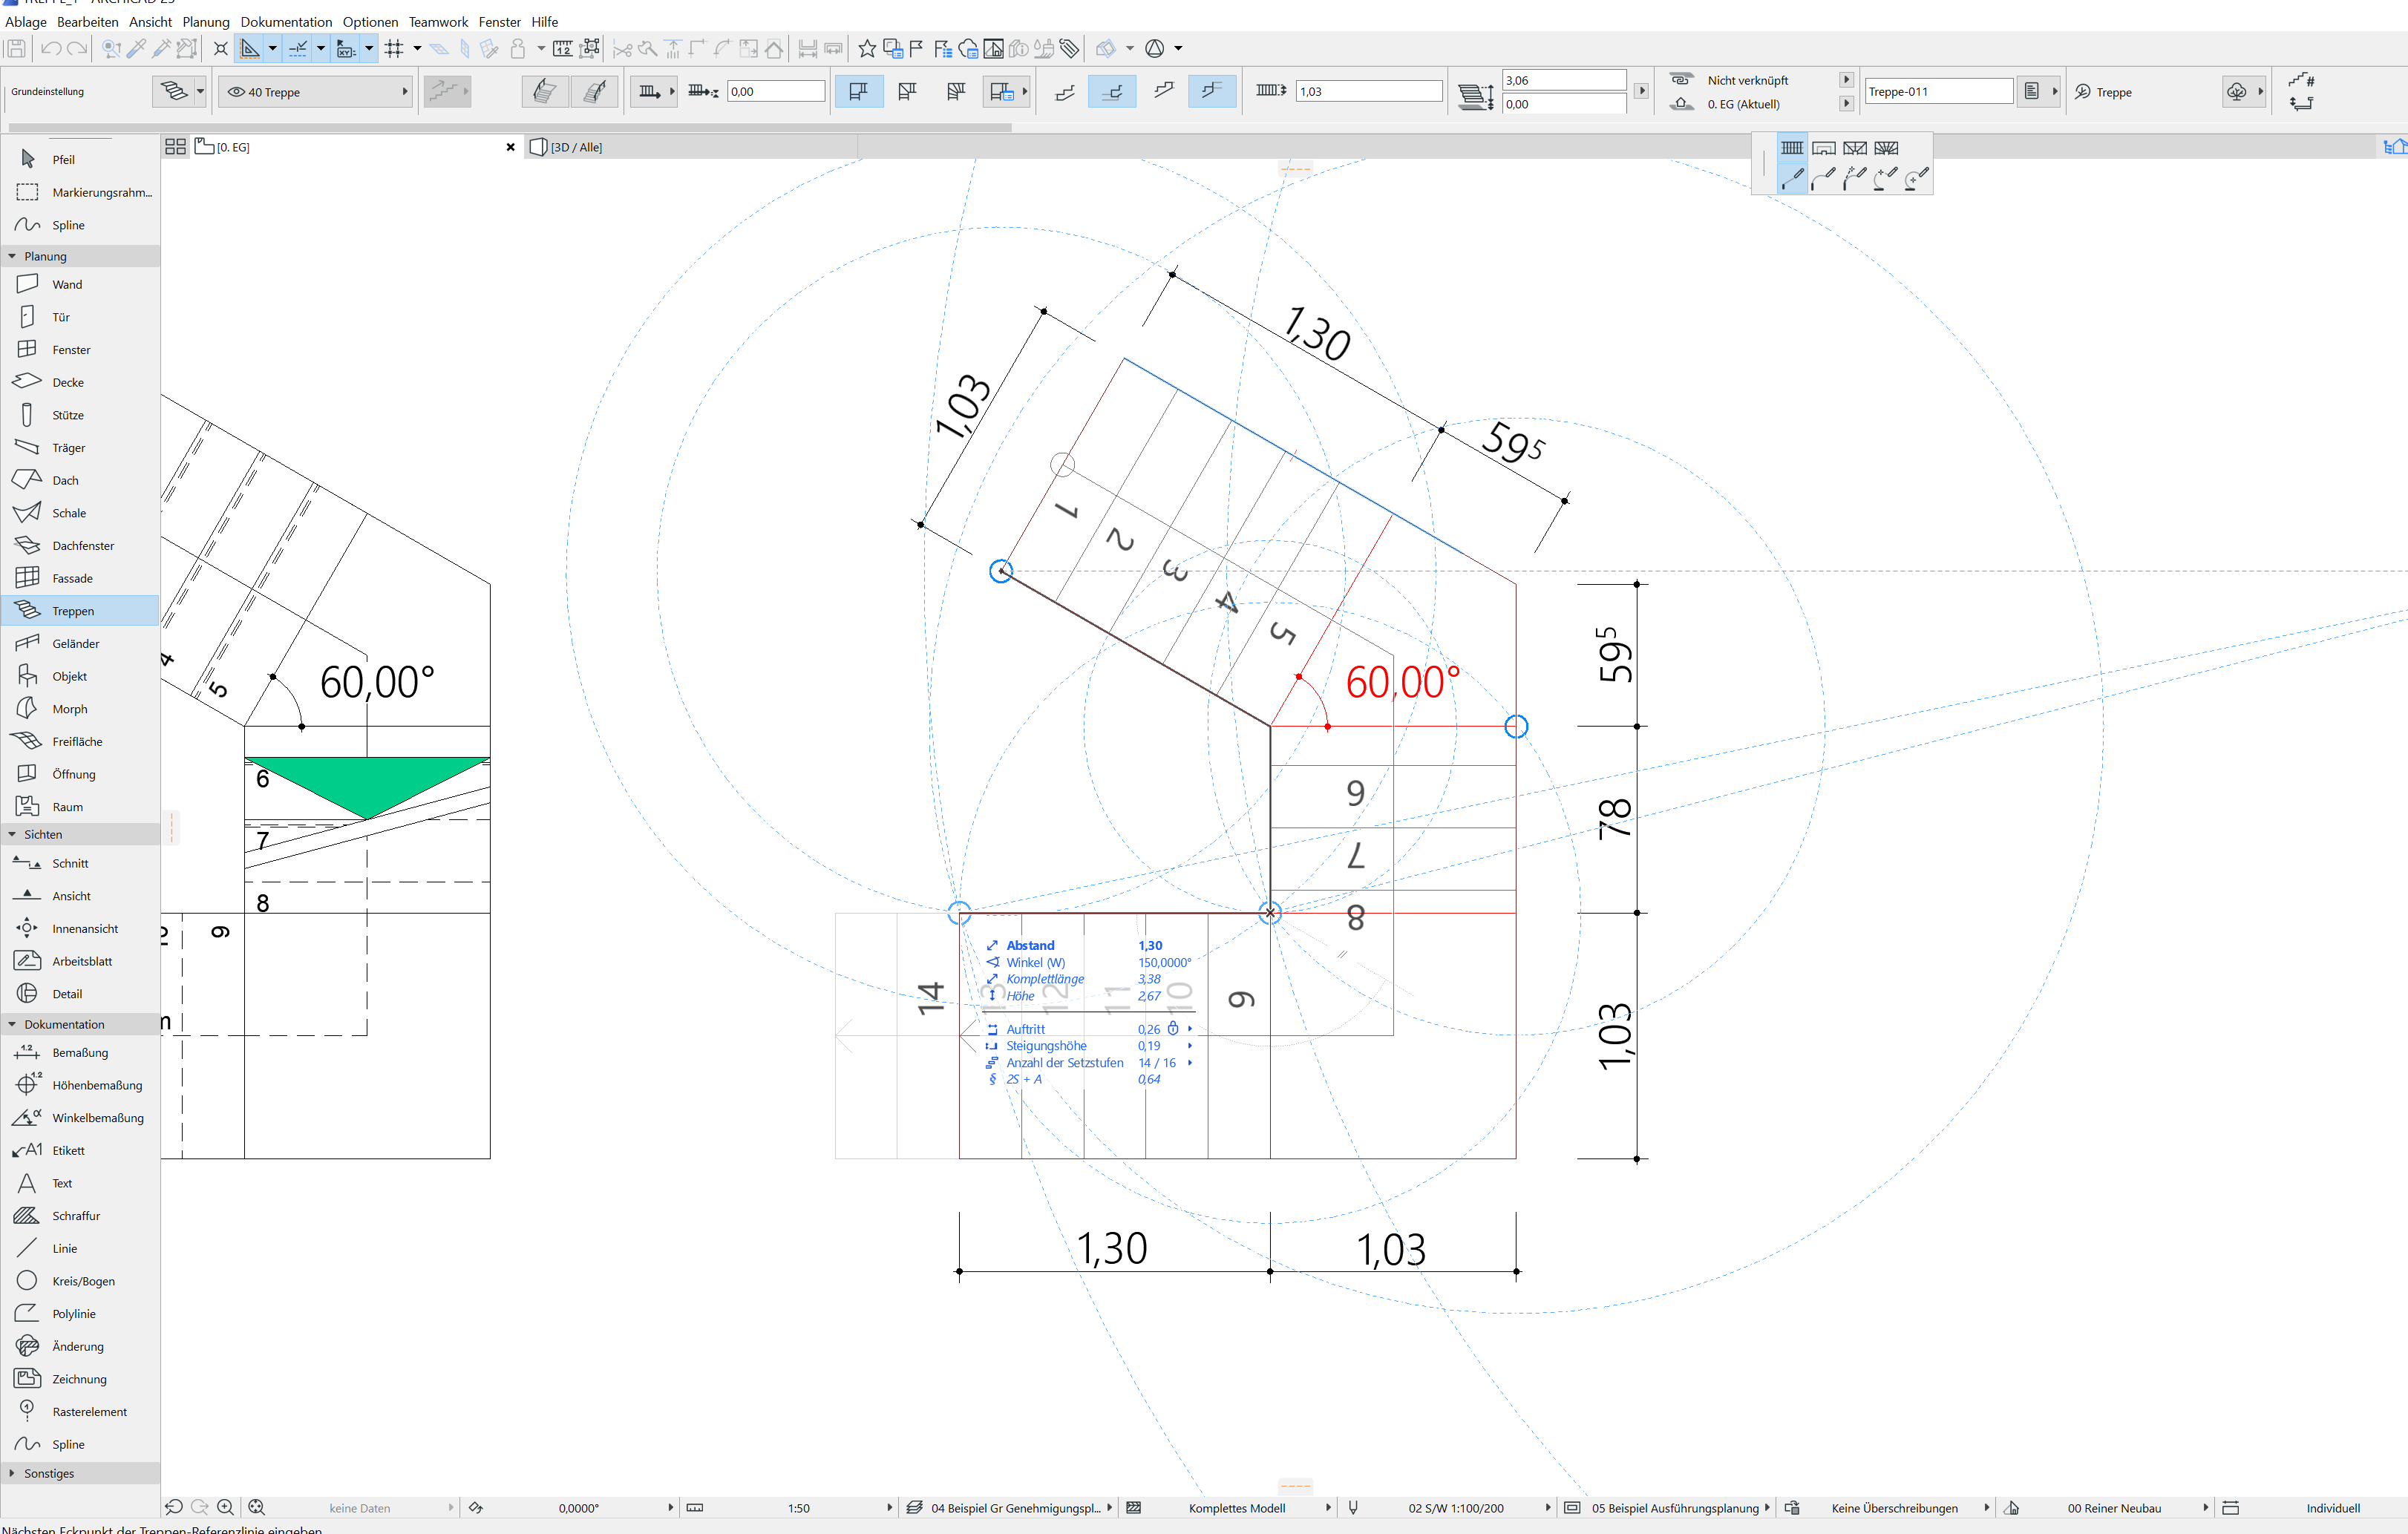Select the Kreis/Bogen tool
2408x1534 pixels.
coord(82,1281)
